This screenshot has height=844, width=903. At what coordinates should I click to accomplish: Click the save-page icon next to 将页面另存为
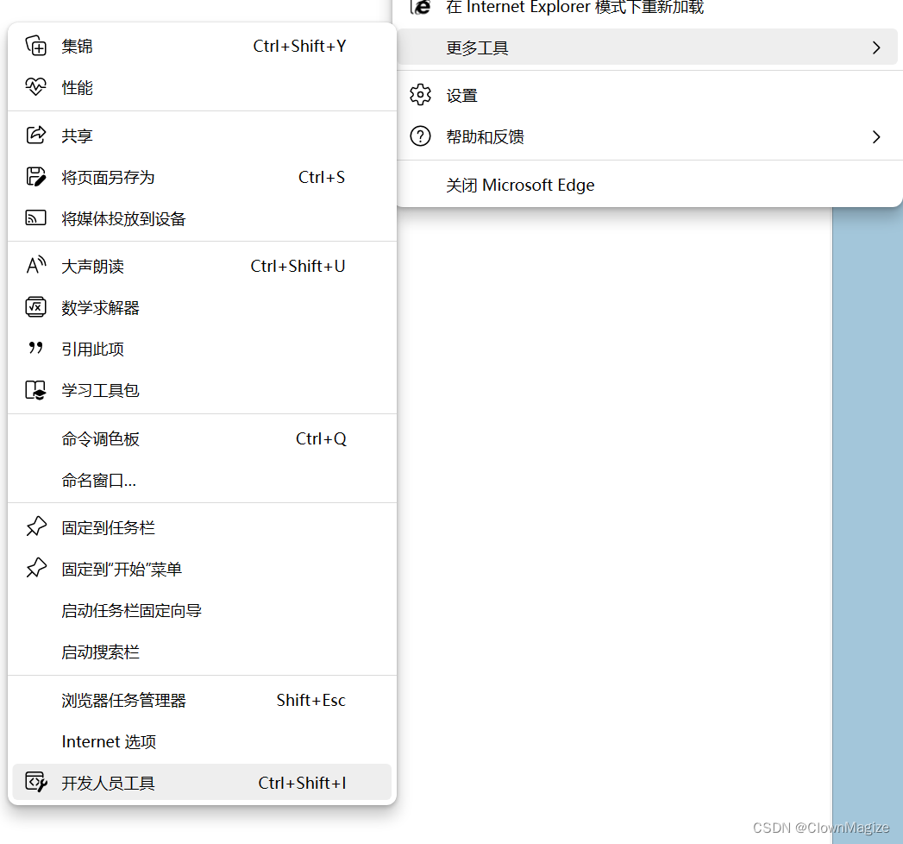pyautogui.click(x=35, y=176)
